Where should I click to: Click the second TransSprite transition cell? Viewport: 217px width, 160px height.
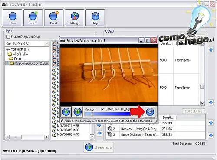coord(182,88)
